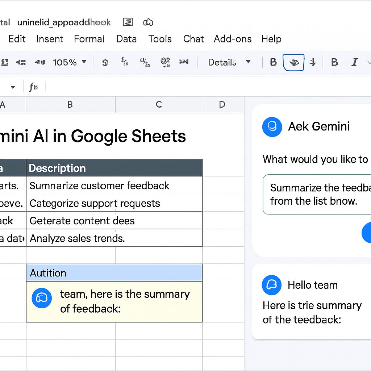Click the more number formats icon
The height and width of the screenshot is (371, 371).
click(165, 62)
